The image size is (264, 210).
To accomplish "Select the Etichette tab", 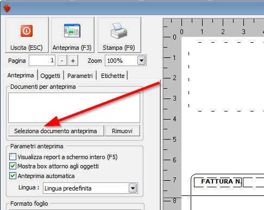I will 112,76.
